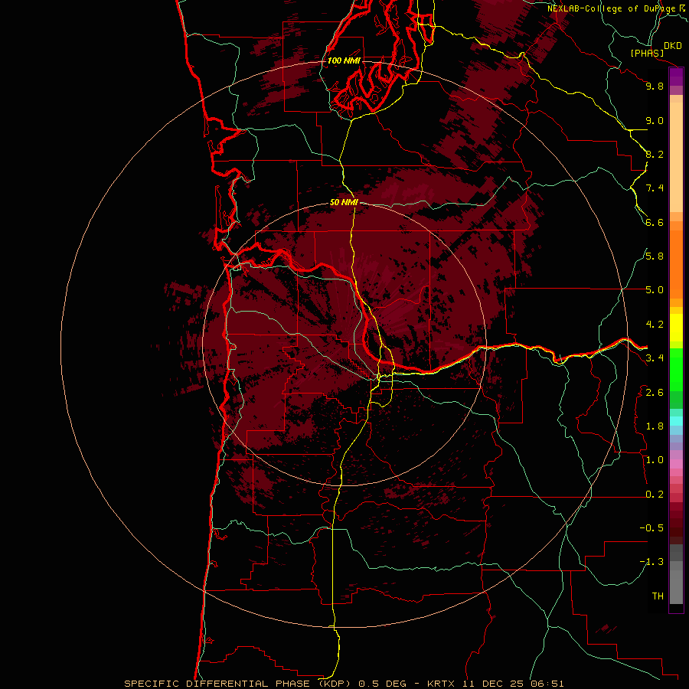Screen dimensions: 689x689
Task: Pick the bright green band in the color scale
Action: click(676, 371)
